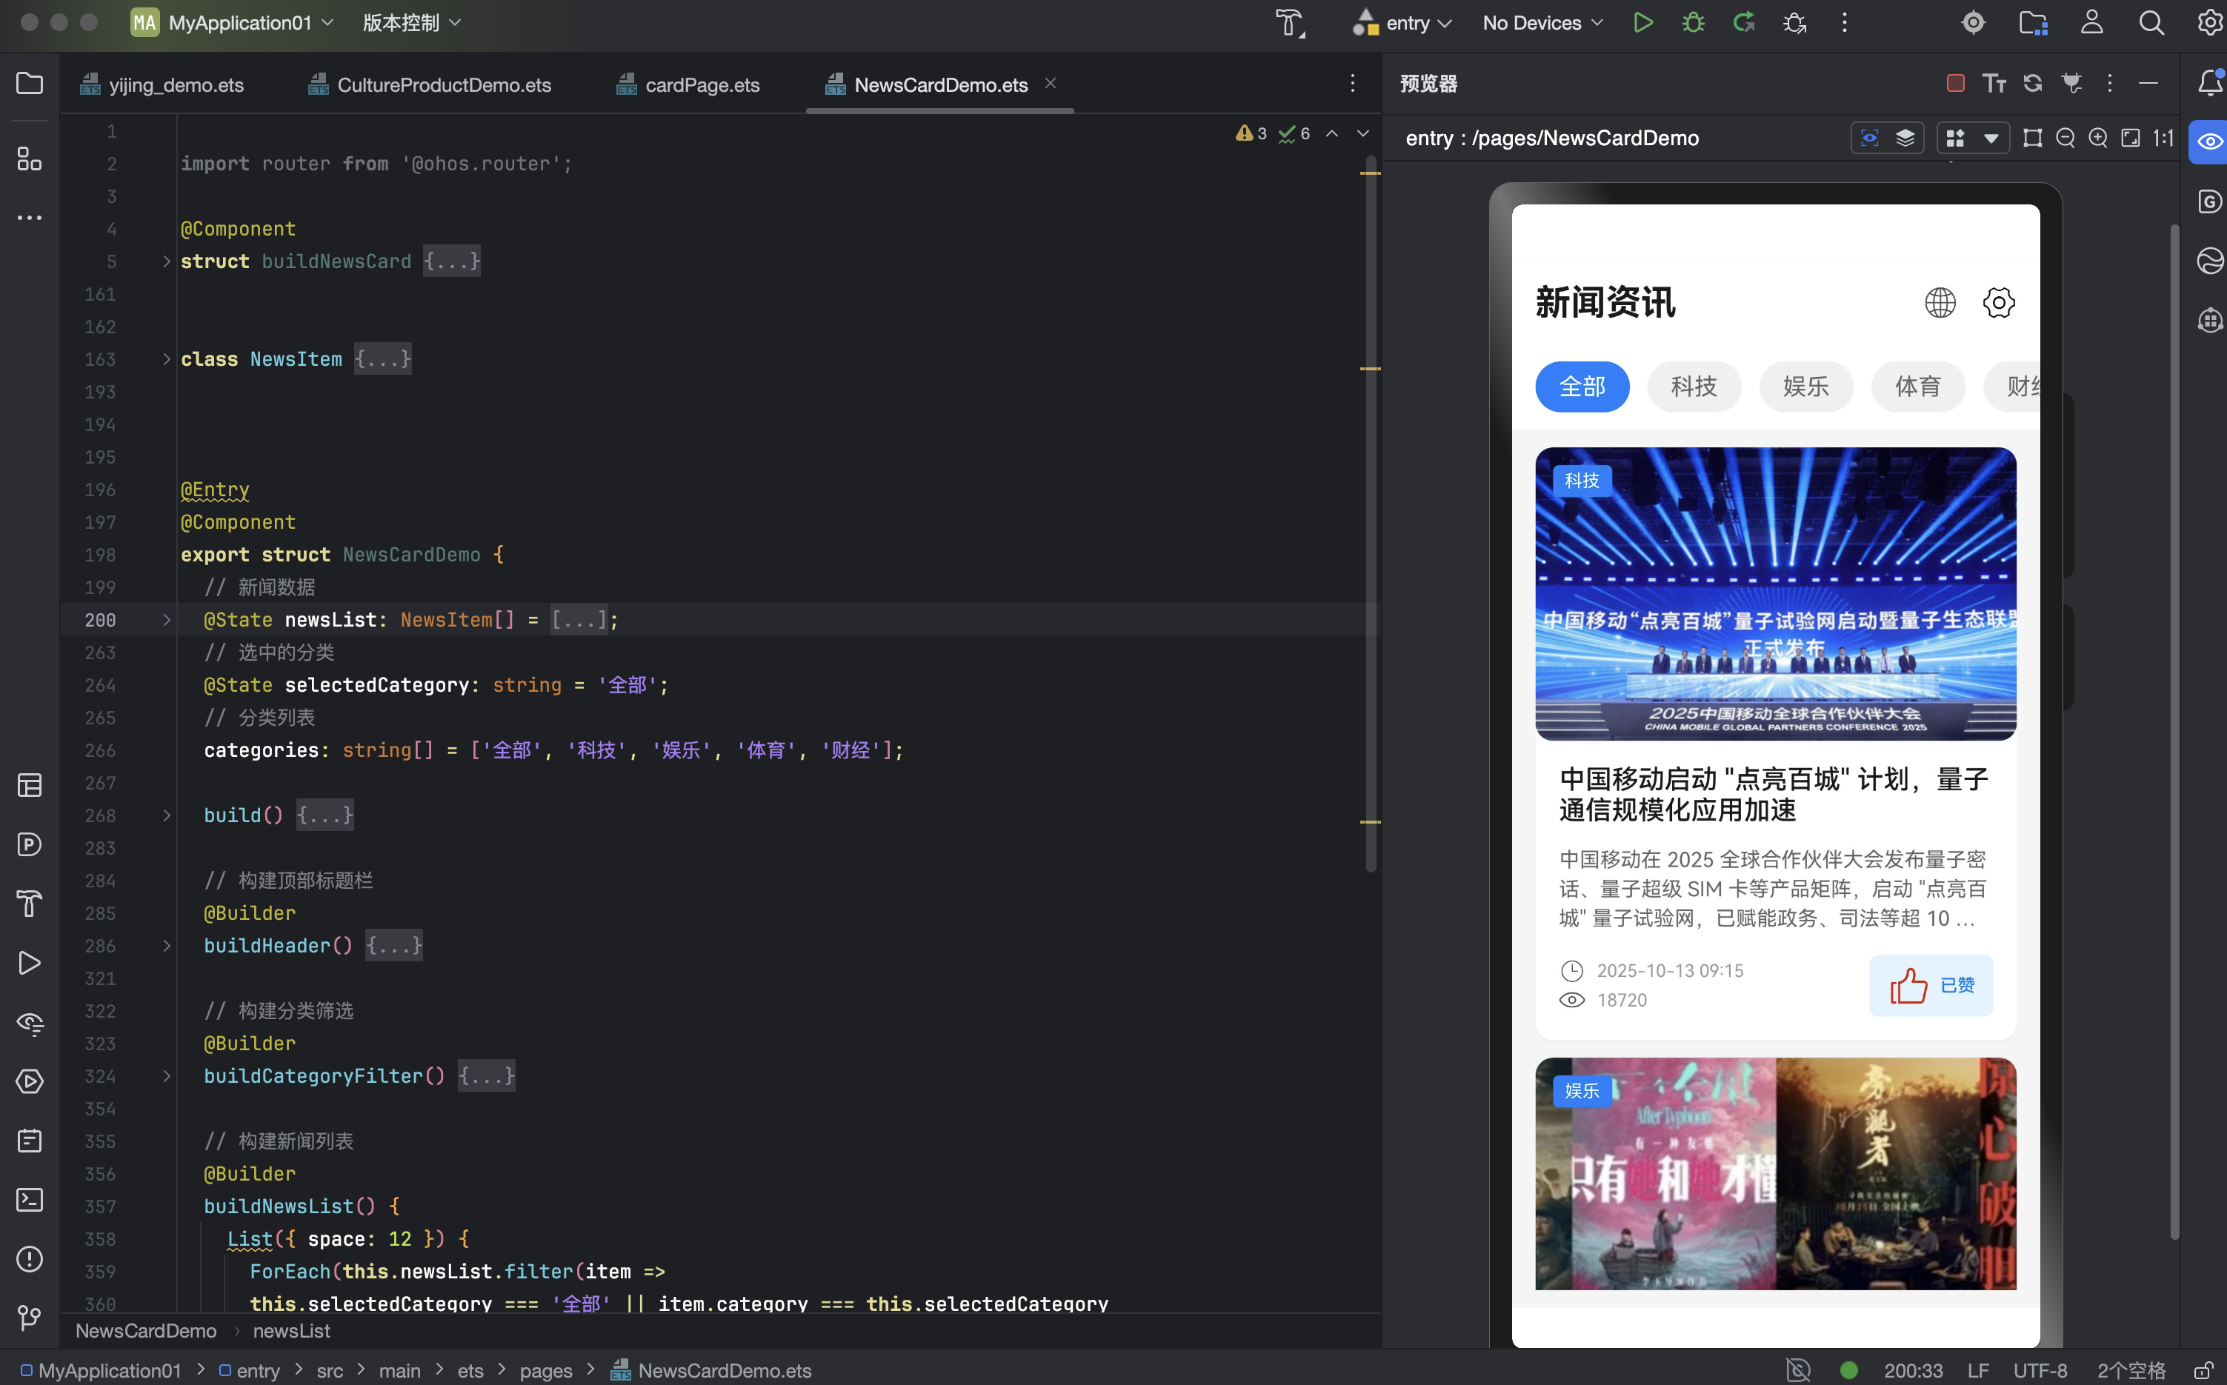Click the Debug bug icon
This screenshot has width=2227, height=1385.
click(1693, 23)
